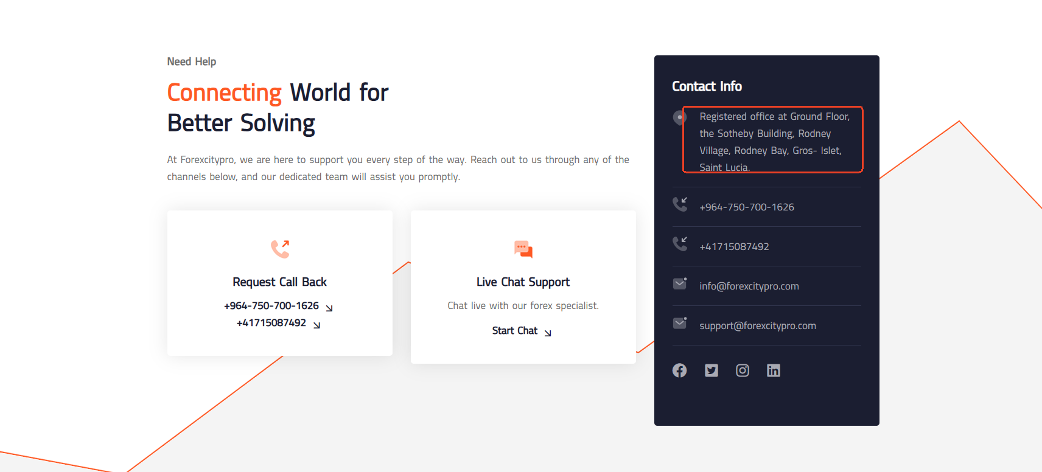Click +964-750-700-1626 in the Contact Info panel
1042x472 pixels.
click(x=747, y=207)
